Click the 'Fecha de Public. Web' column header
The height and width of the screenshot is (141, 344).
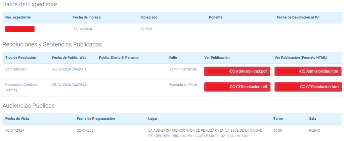tap(69, 57)
